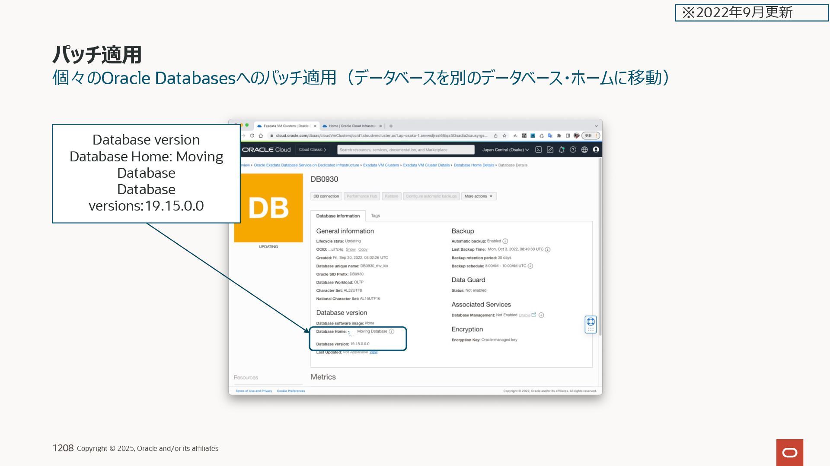830x466 pixels.
Task: Open the user profile avatar icon
Action: [596, 150]
